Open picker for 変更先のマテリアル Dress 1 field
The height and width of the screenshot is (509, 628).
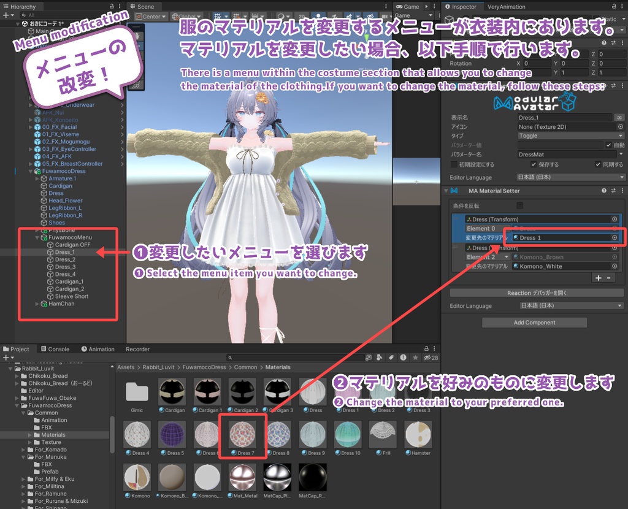[615, 237]
